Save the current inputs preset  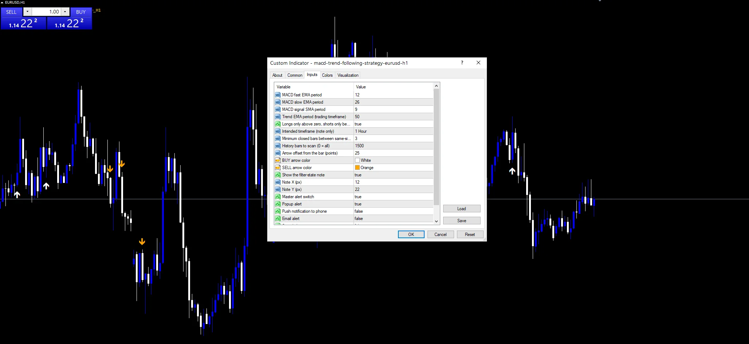pyautogui.click(x=462, y=221)
